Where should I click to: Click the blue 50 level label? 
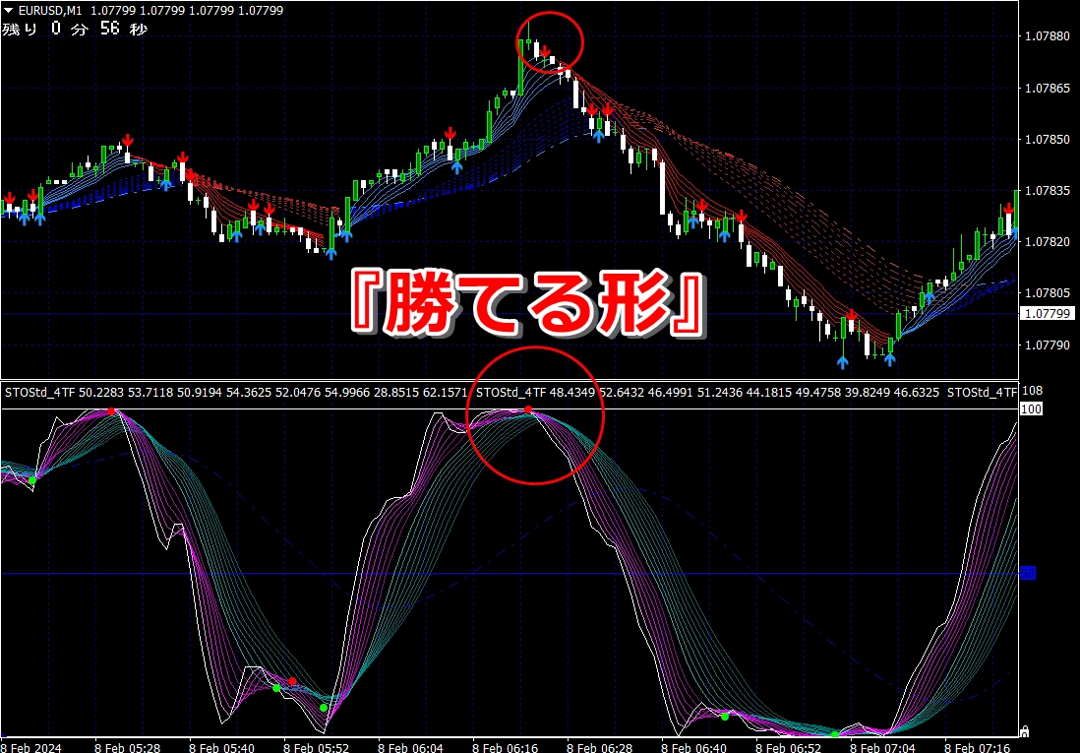click(1028, 574)
